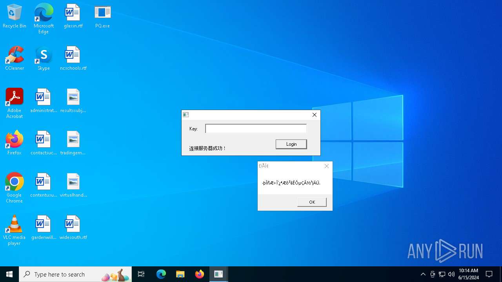Launch Firefox from the taskbar

[200, 274]
